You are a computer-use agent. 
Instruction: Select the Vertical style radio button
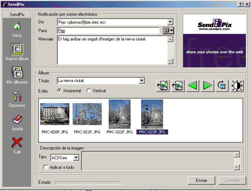point(88,90)
